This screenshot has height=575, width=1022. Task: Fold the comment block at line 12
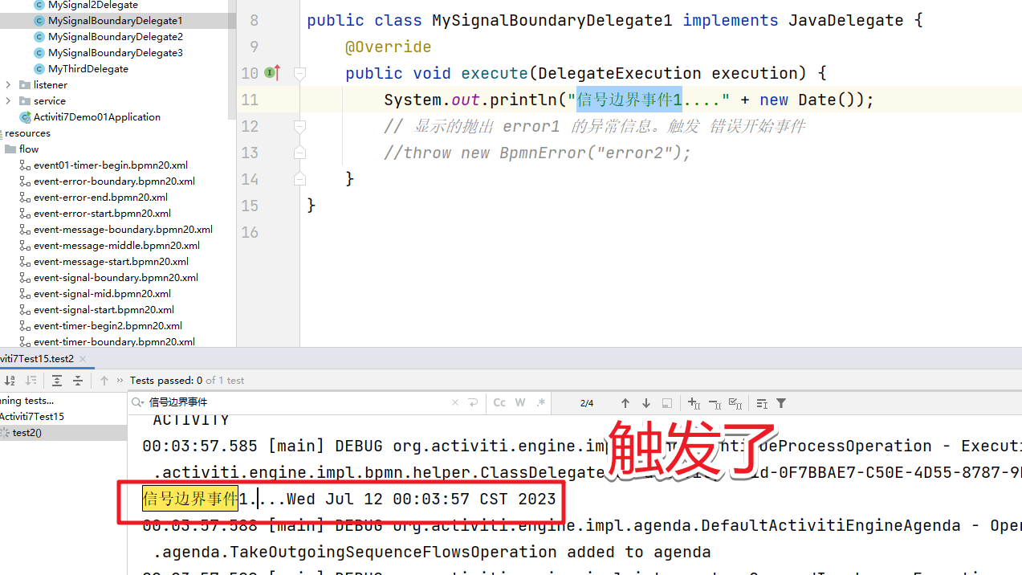(x=299, y=126)
